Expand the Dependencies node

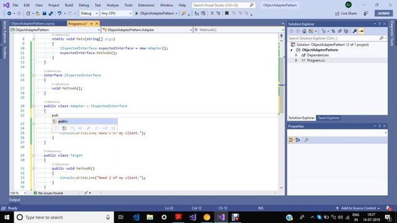tap(296, 55)
